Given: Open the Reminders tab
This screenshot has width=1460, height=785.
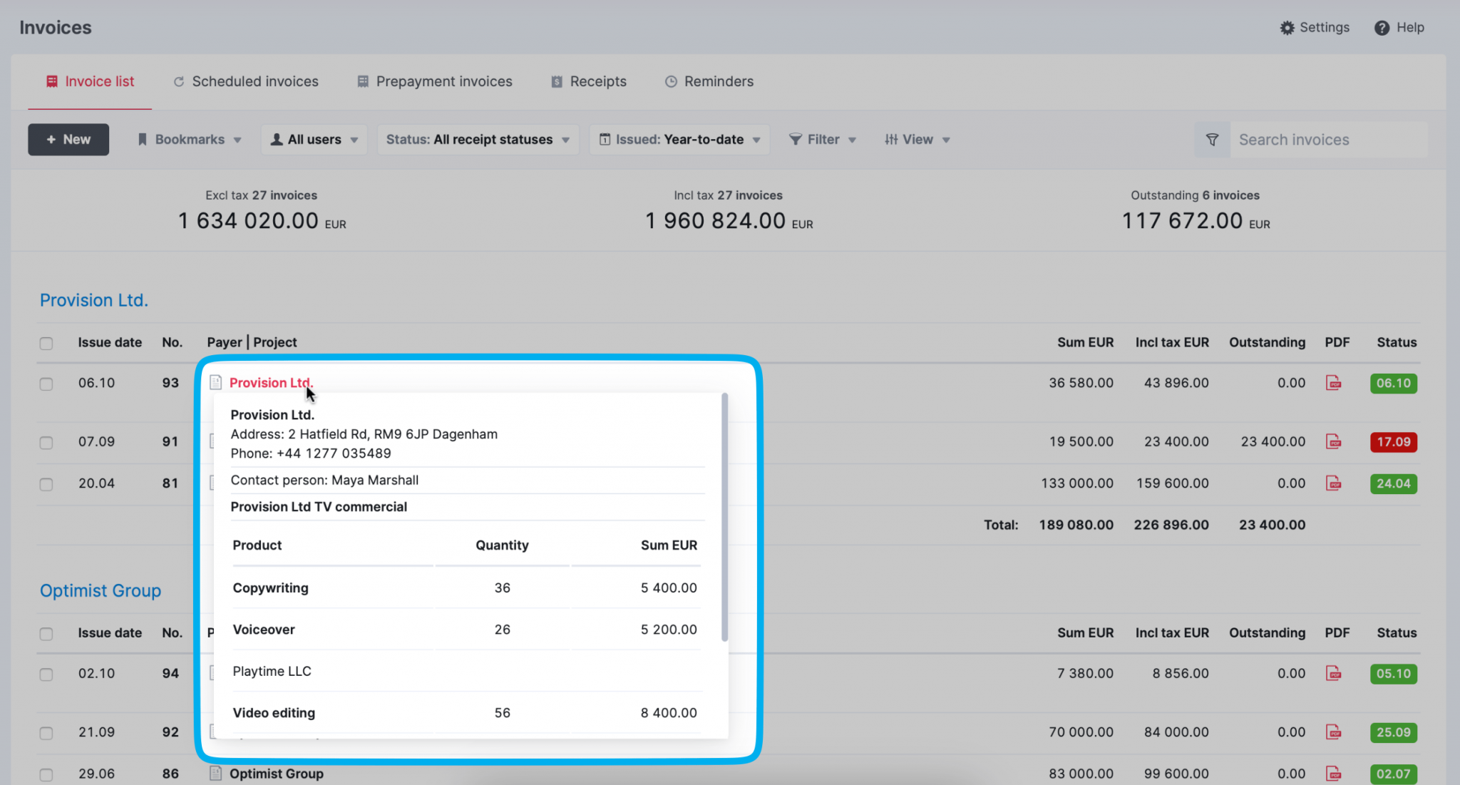Looking at the screenshot, I should (709, 81).
